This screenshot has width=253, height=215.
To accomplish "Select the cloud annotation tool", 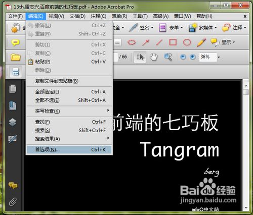I will point(132,42).
